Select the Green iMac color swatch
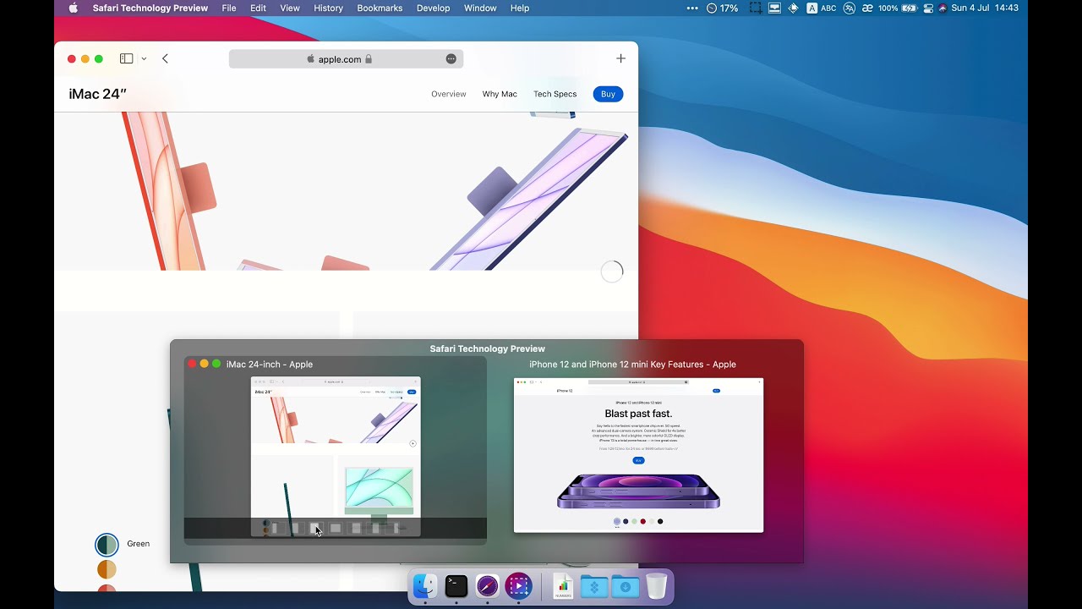Image resolution: width=1082 pixels, height=609 pixels. [x=107, y=545]
